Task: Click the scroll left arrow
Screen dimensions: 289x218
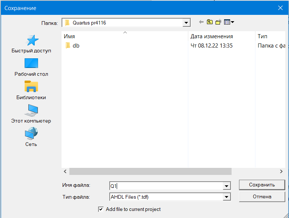Action: [x=65, y=171]
